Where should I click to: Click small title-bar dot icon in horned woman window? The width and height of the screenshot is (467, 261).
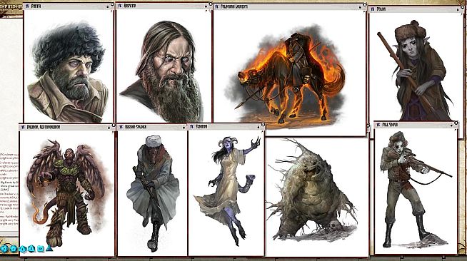click(x=258, y=127)
